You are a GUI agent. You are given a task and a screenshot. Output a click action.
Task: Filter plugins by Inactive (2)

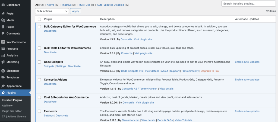(x=69, y=5)
